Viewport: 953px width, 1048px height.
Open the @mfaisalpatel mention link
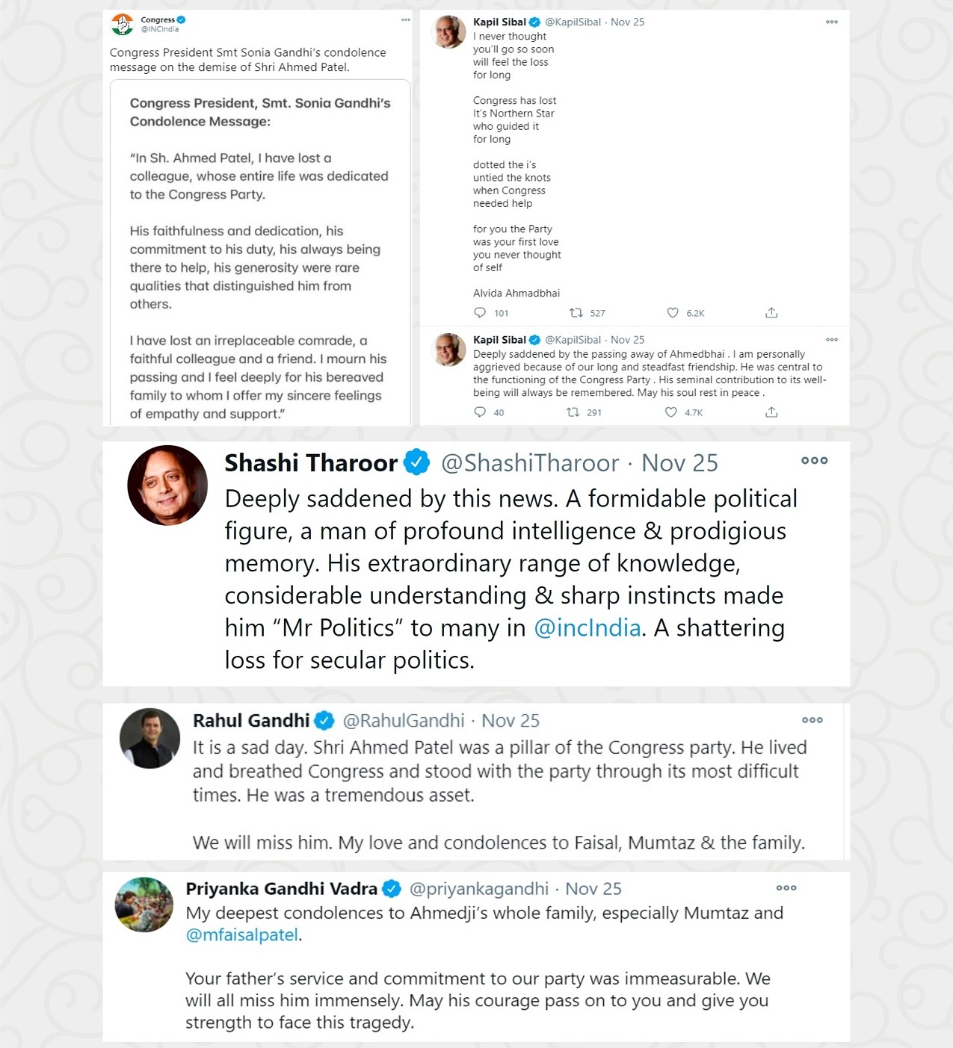click(x=242, y=935)
